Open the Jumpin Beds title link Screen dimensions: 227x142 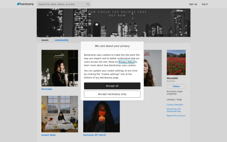click(48, 135)
